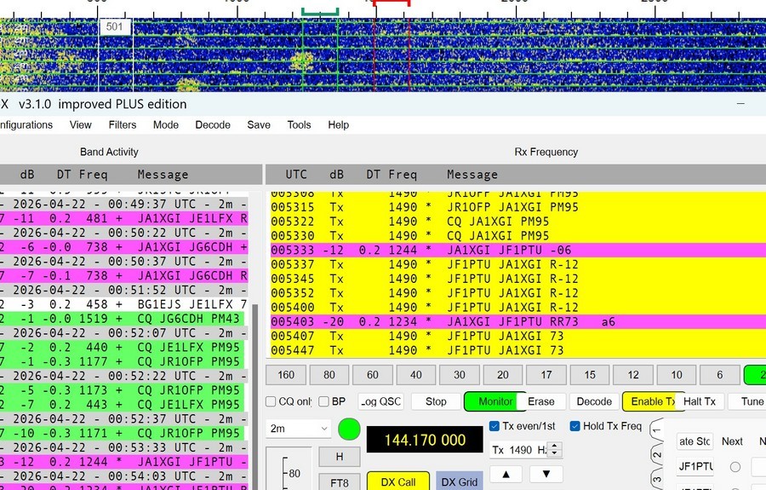The image size is (766, 490).
Task: Open the Filters menu
Action: coord(123,124)
